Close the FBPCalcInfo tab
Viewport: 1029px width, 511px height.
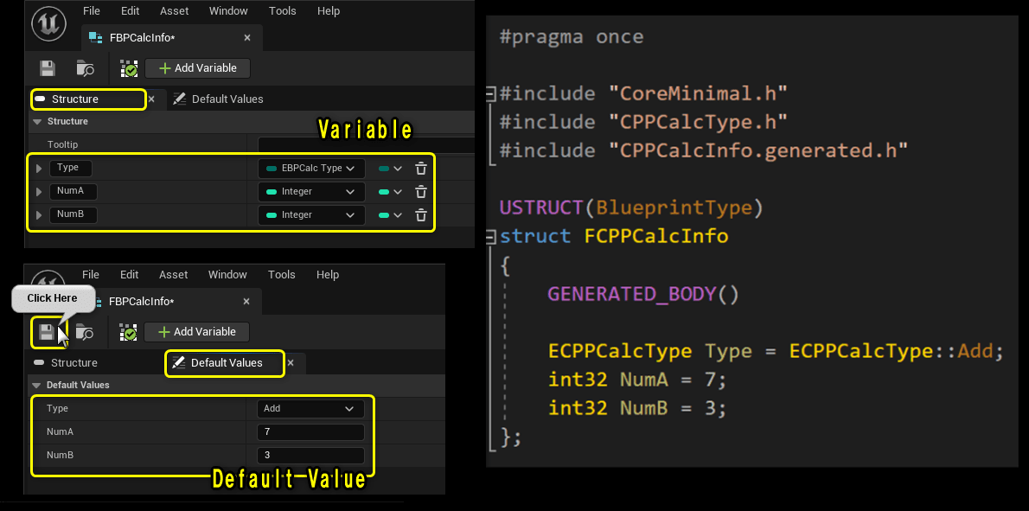(246, 38)
